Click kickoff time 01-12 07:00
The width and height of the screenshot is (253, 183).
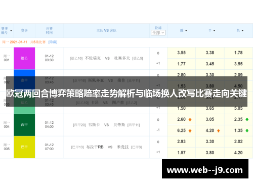[49, 147]
